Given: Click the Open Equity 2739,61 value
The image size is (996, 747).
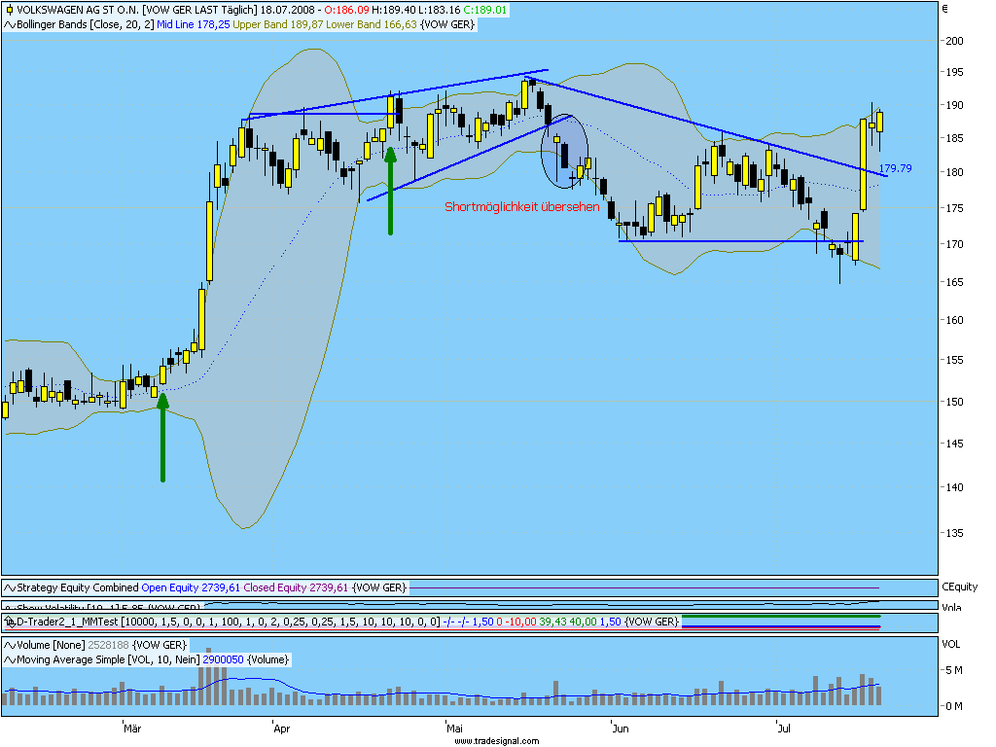Looking at the screenshot, I should pyautogui.click(x=191, y=587).
